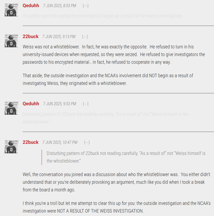The height and width of the screenshot is (216, 214).
Task: Click the faded "I'm pretty sure" comment text
Action: click(103, 16)
